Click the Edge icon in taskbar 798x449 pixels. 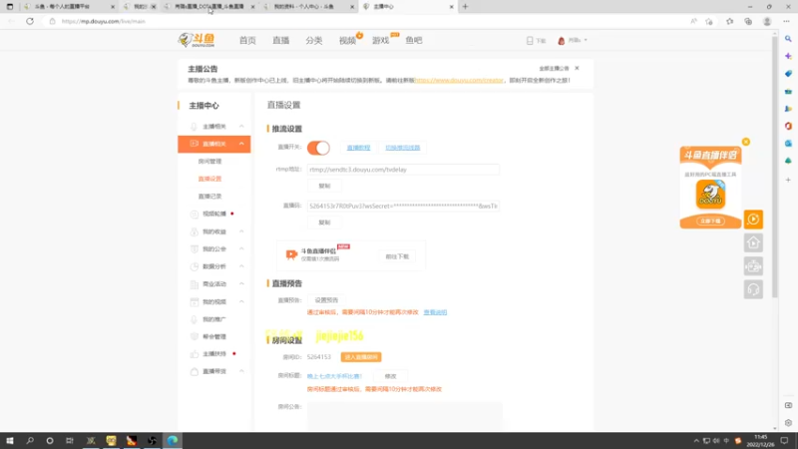point(172,440)
